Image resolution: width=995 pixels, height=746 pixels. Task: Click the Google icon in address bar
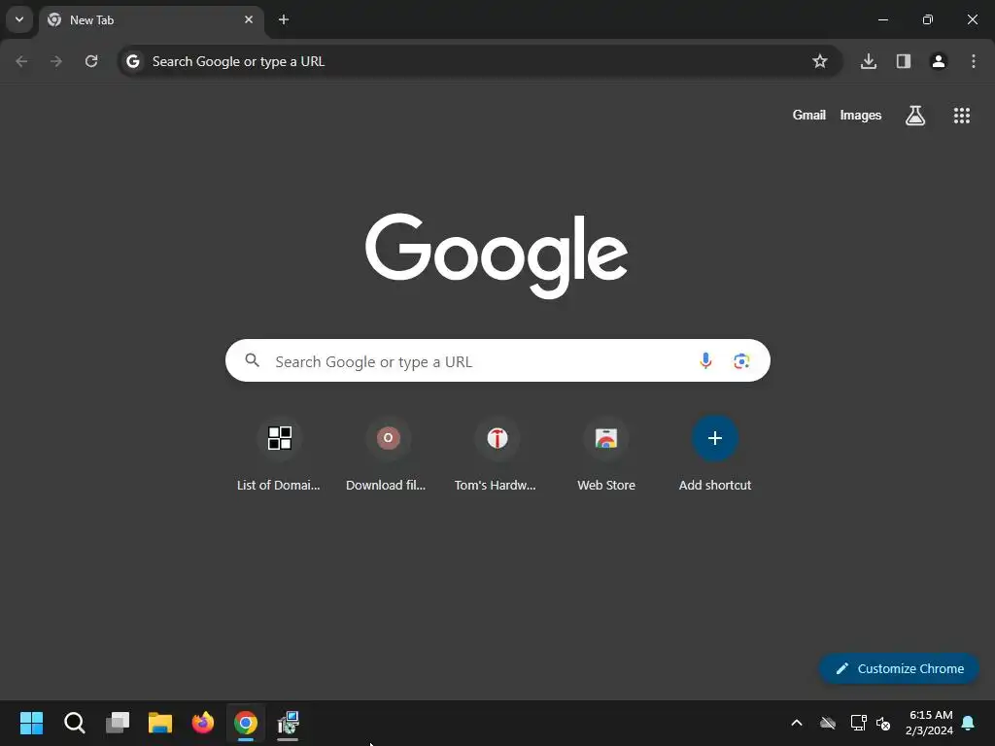133,61
